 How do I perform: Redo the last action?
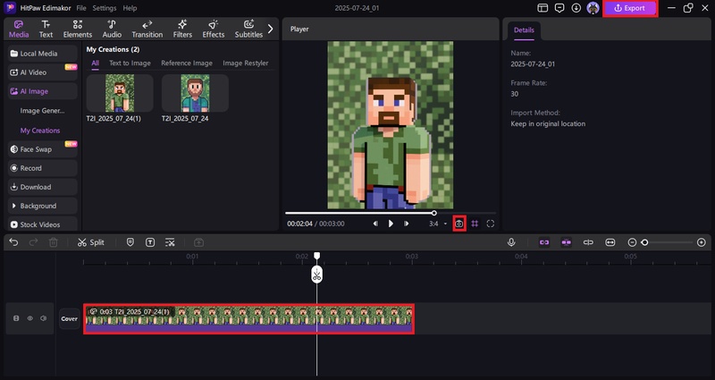point(33,242)
